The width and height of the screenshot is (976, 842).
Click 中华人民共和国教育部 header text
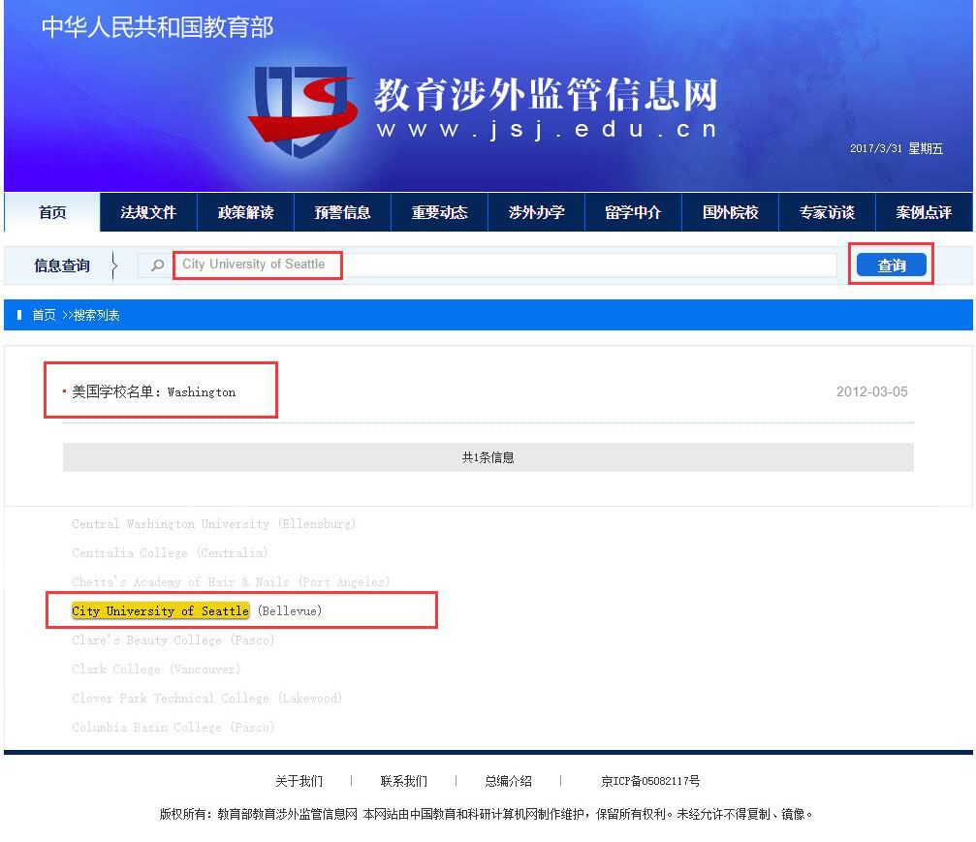tap(157, 27)
